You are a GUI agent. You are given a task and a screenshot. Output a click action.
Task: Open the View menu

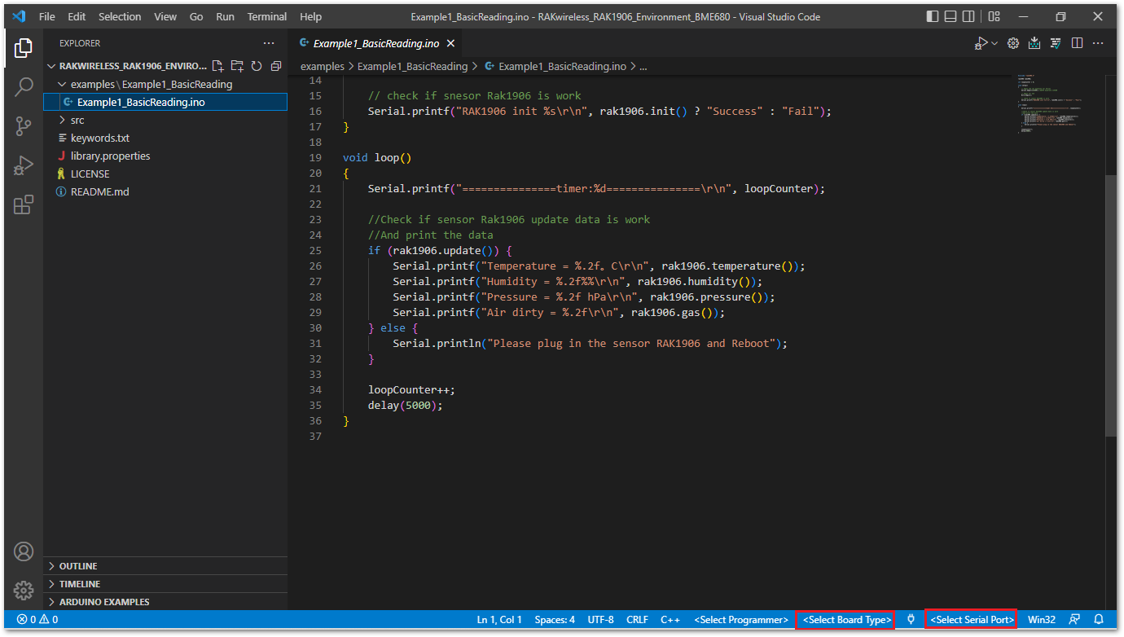click(x=165, y=16)
